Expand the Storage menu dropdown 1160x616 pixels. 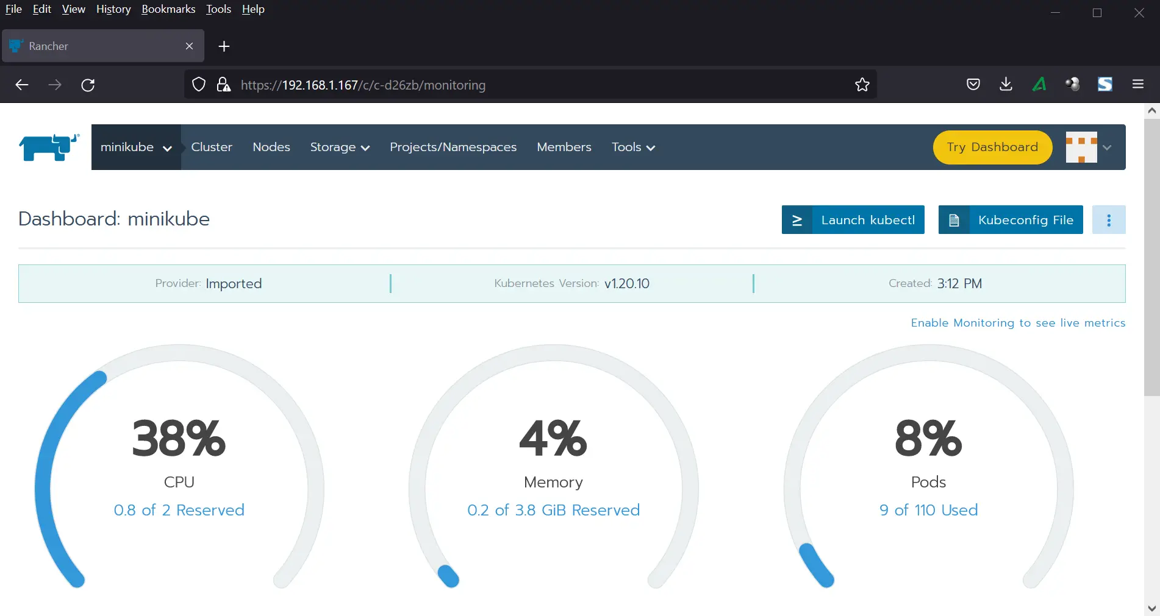[340, 147]
